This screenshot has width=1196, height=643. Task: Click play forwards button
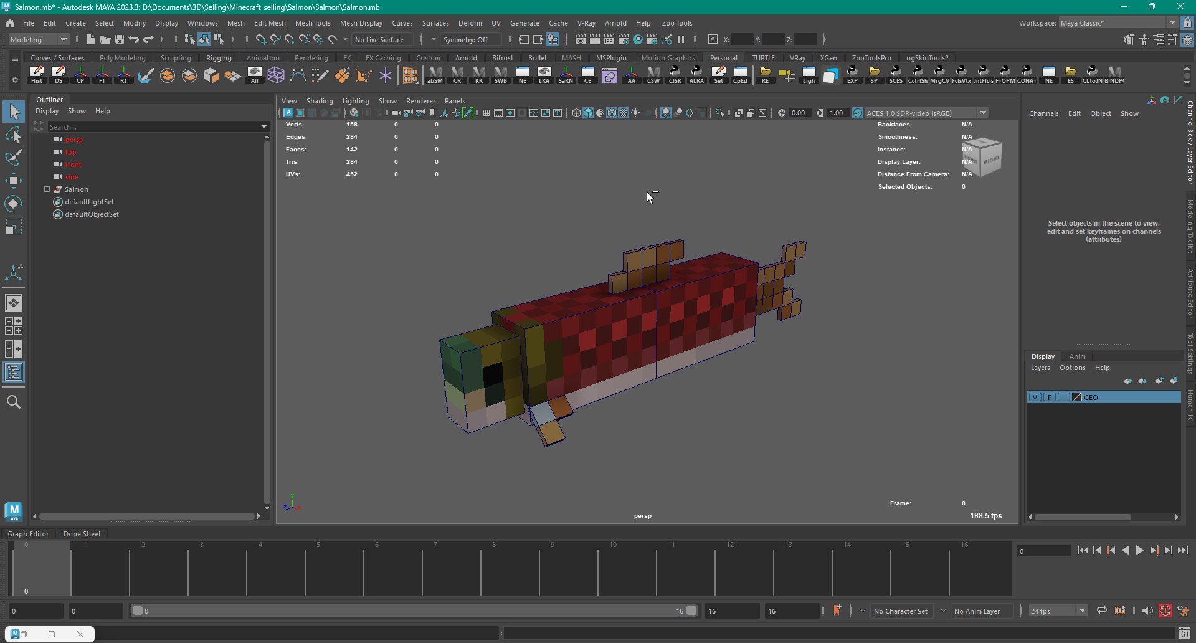1139,550
